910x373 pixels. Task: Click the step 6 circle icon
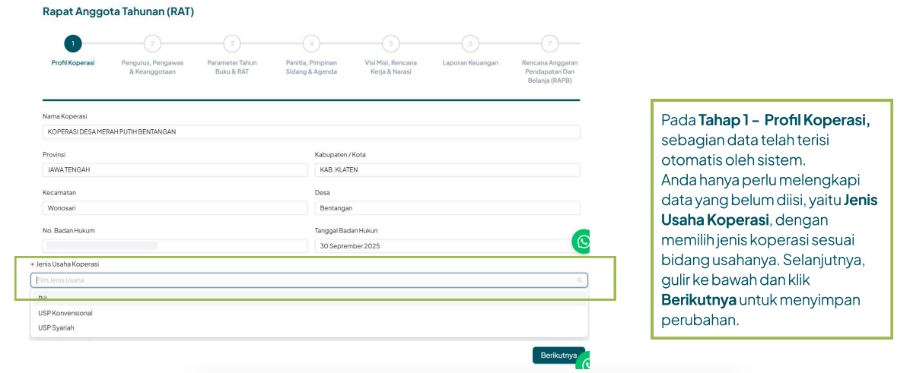click(x=470, y=43)
